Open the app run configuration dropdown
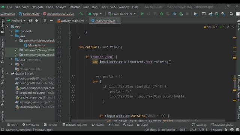 pyautogui.click(x=95, y=14)
